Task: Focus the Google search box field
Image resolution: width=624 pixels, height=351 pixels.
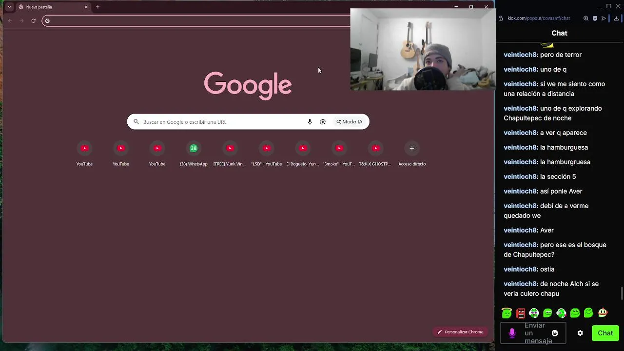Action: [248, 122]
